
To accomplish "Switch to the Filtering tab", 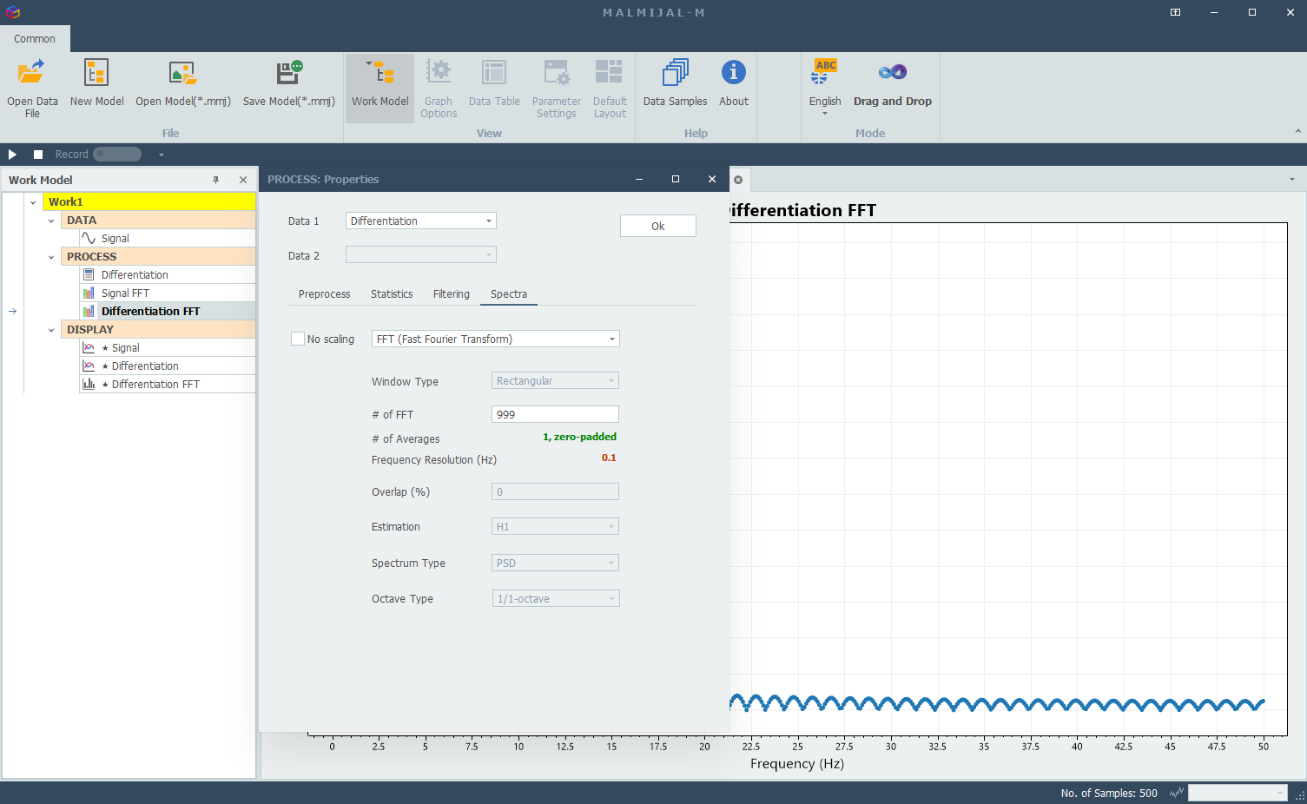I will click(452, 294).
